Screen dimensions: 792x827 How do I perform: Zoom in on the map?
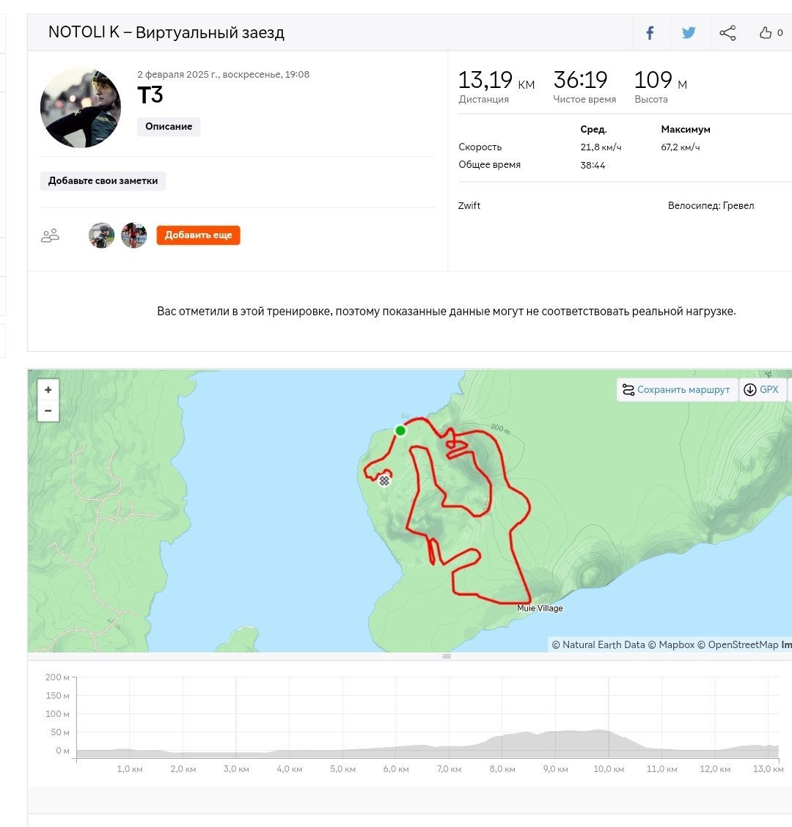click(x=48, y=390)
